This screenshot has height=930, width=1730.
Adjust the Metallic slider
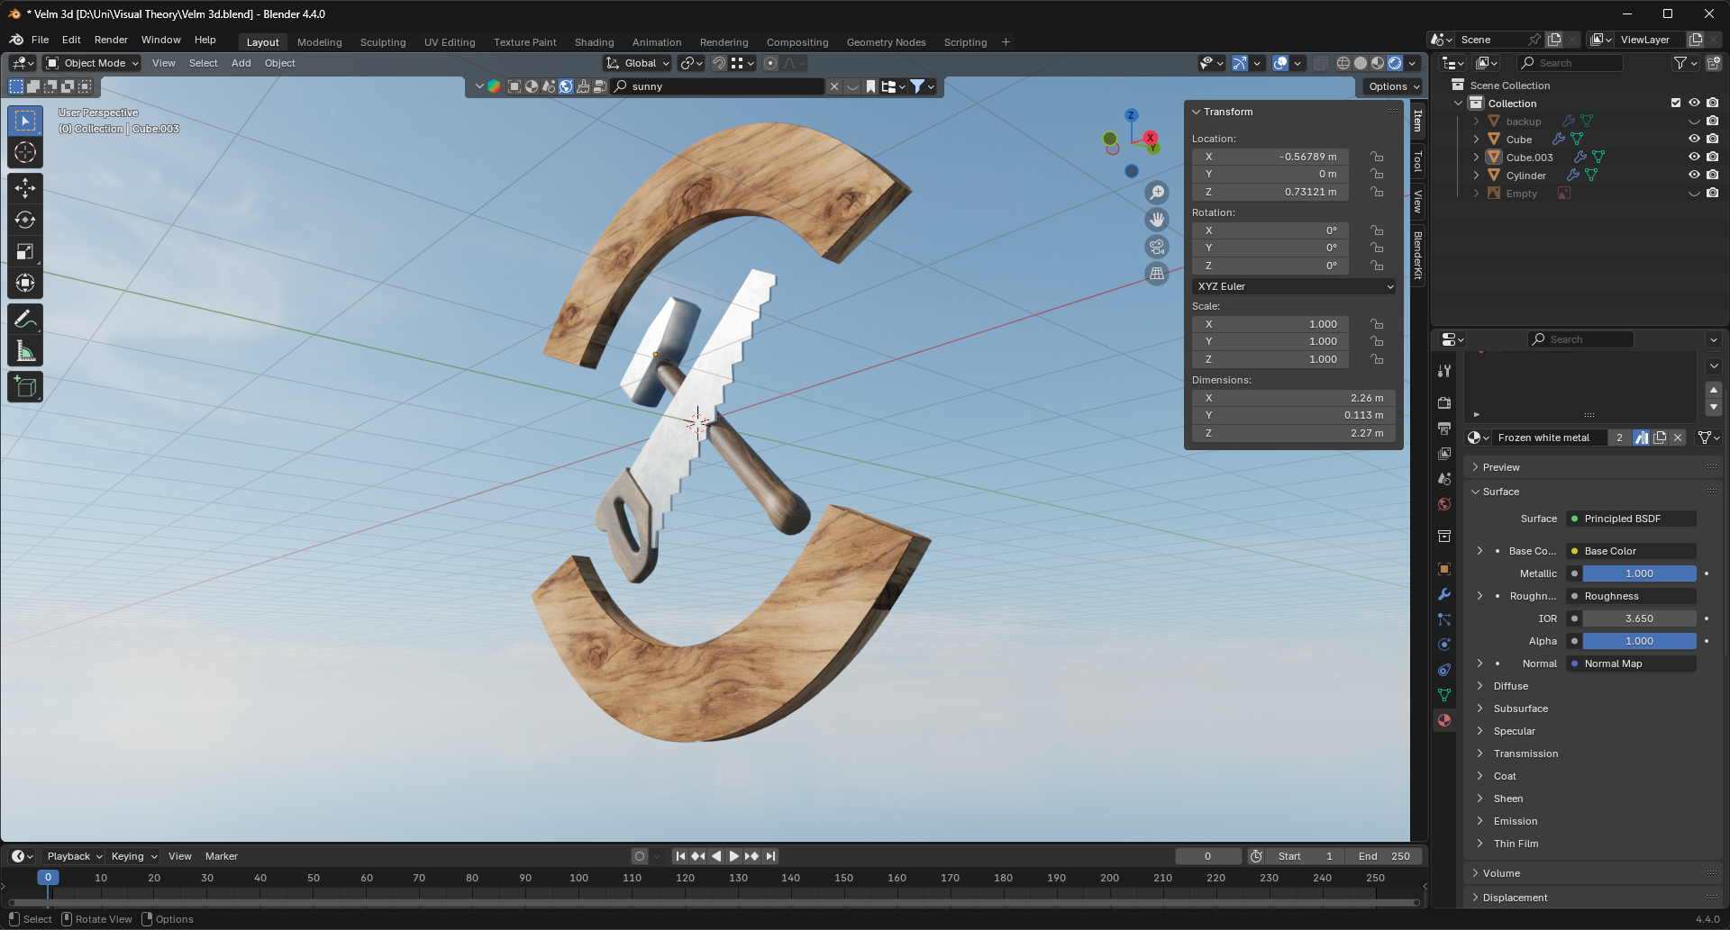pyautogui.click(x=1639, y=573)
